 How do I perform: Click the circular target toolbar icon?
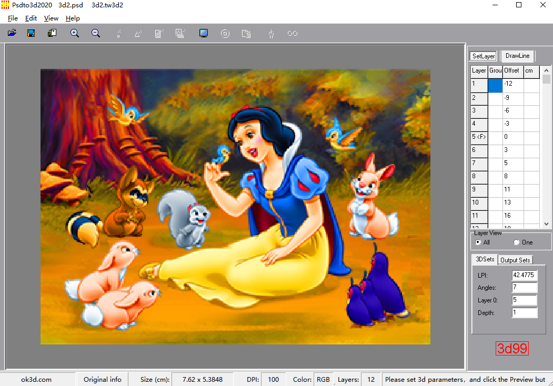[x=225, y=34]
